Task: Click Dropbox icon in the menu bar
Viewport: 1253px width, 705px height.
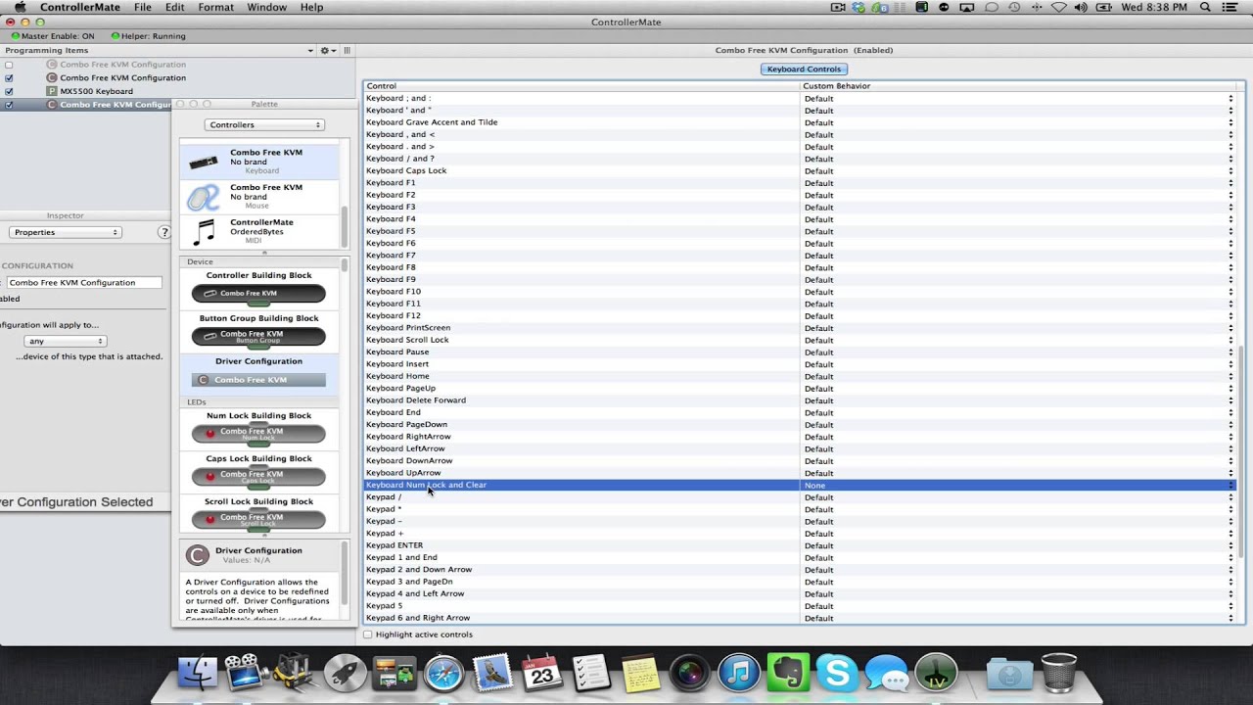Action: [859, 7]
